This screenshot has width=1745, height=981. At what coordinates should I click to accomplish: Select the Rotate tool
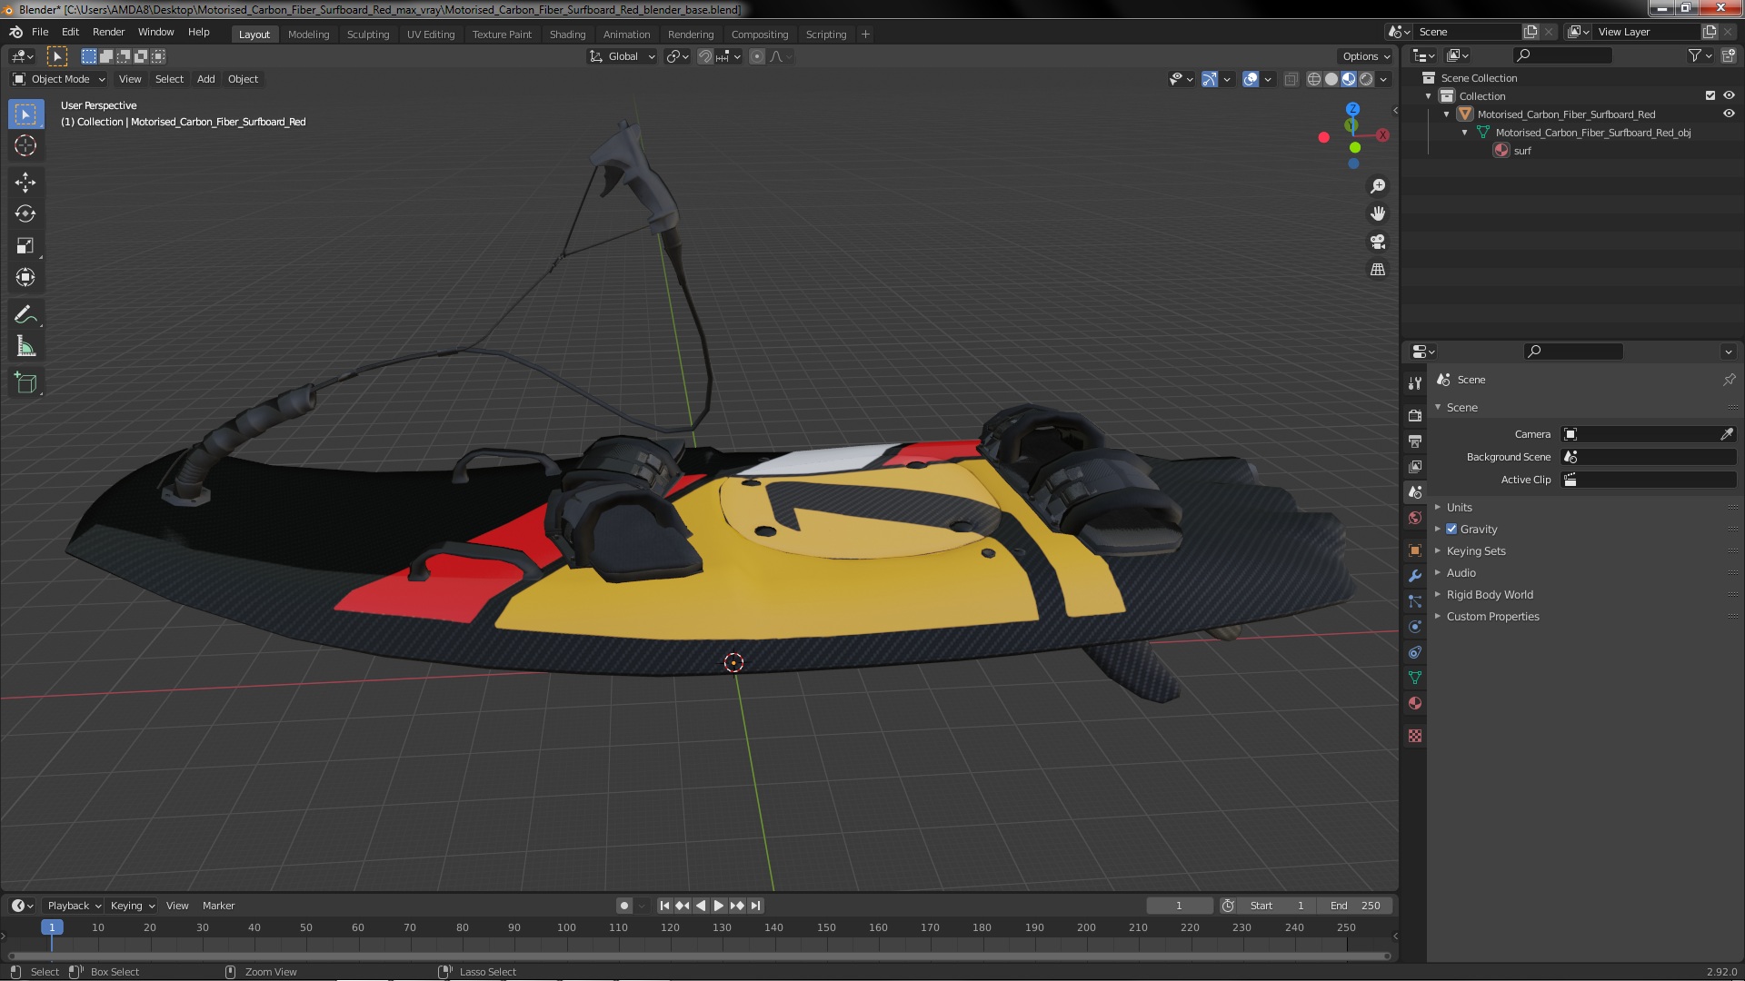click(x=25, y=214)
